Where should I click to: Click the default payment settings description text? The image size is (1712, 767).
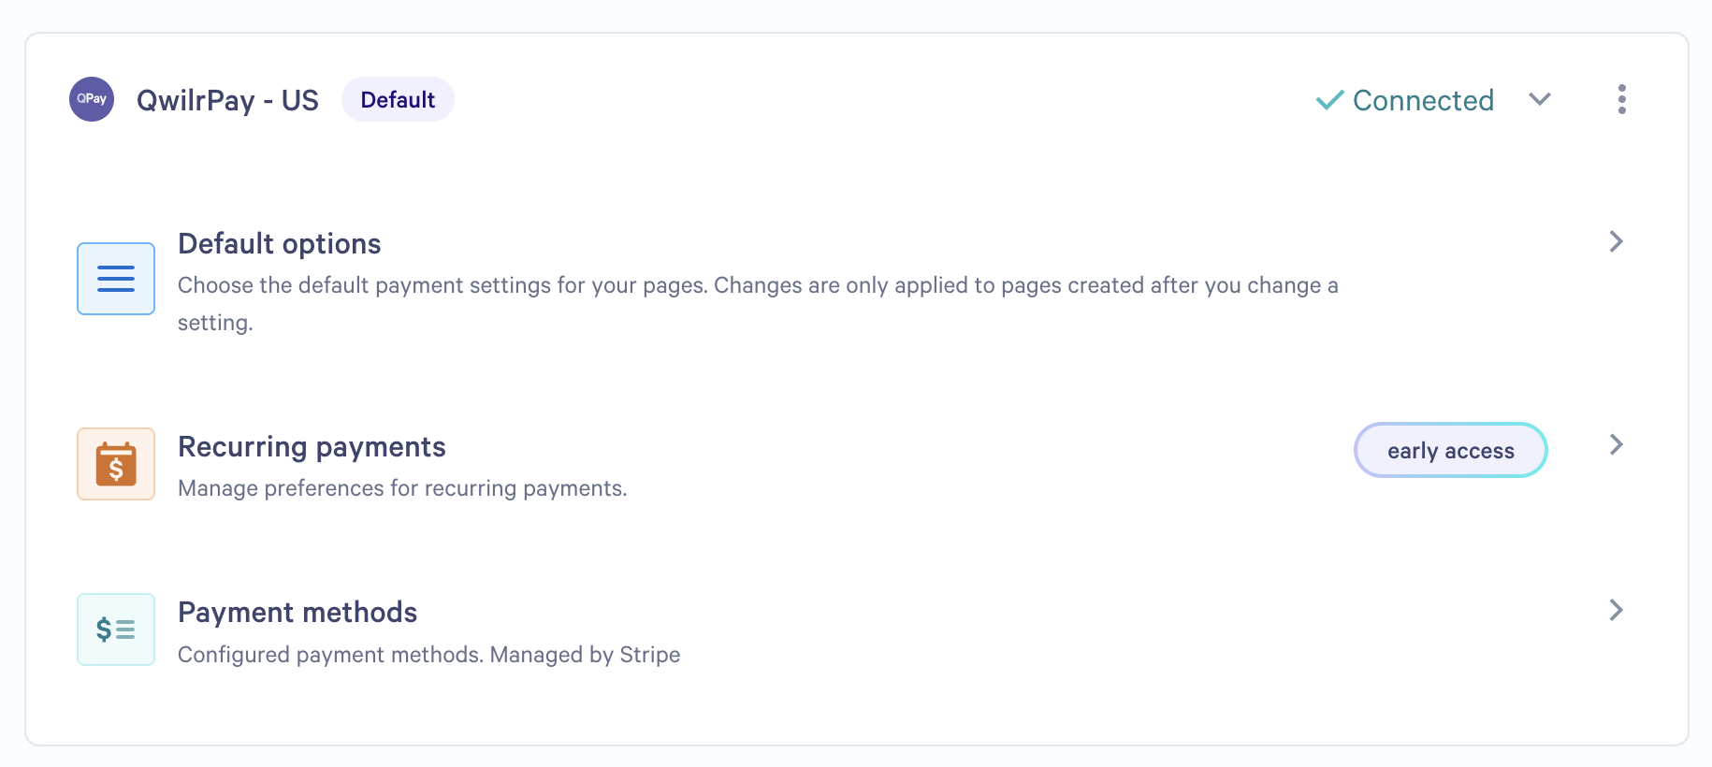pos(758,304)
